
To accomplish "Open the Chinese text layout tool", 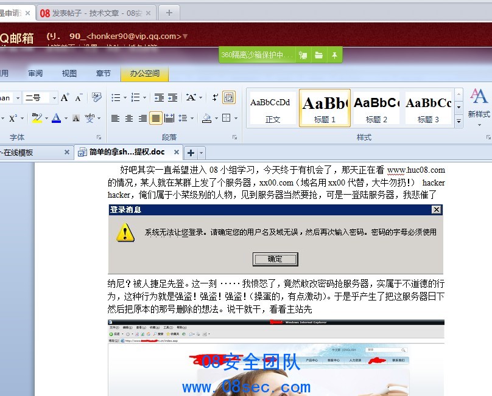I will tap(191, 97).
